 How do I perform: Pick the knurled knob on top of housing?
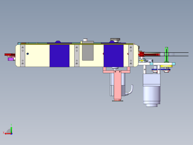tap(115, 39)
